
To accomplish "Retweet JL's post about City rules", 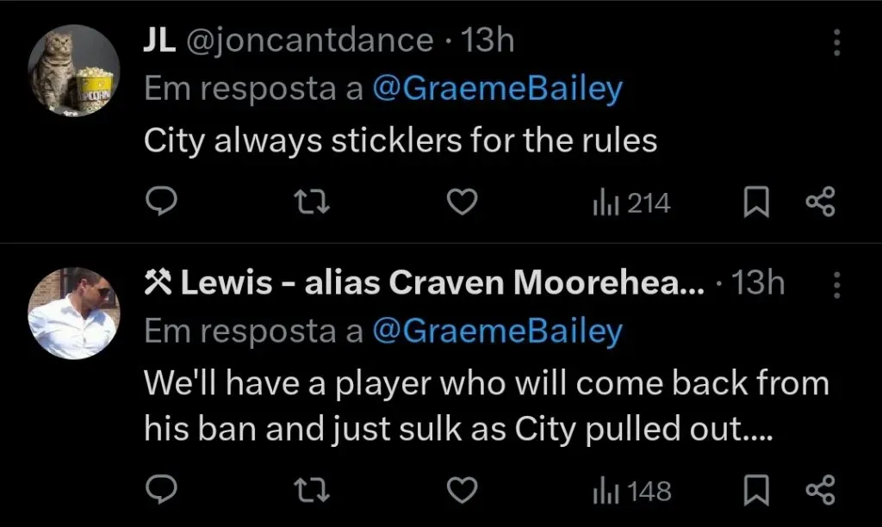I will (313, 202).
